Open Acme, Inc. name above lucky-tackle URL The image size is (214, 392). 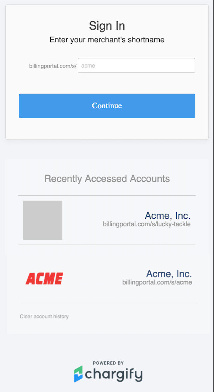click(x=167, y=215)
